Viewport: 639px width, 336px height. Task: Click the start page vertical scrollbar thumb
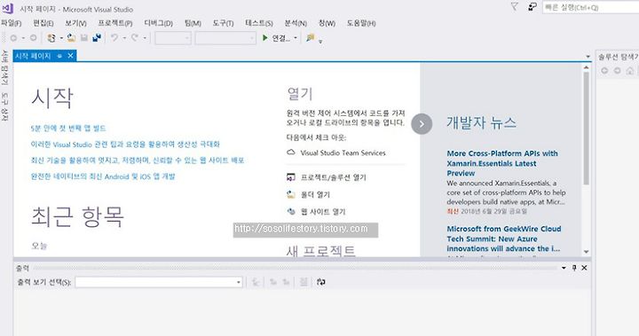(586, 129)
